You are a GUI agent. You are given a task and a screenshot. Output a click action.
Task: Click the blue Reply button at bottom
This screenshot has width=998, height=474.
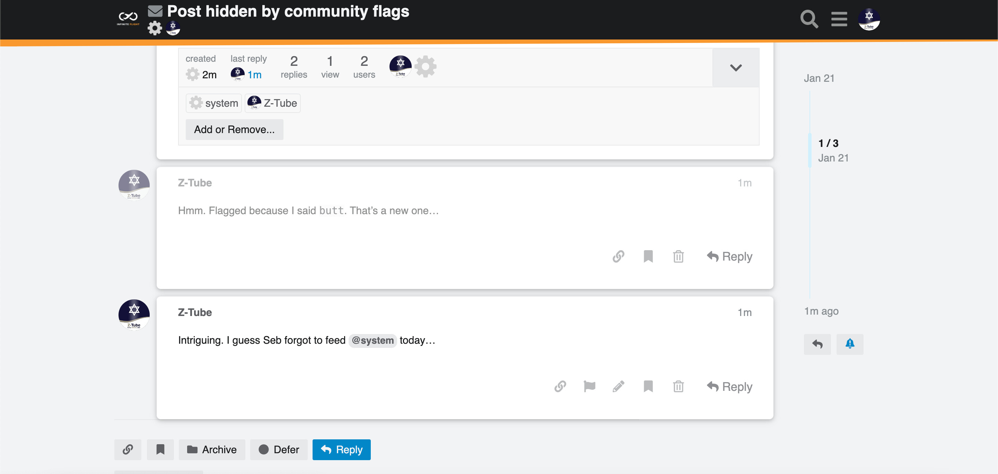341,449
